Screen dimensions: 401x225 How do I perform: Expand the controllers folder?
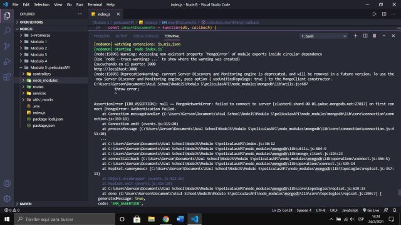(x=51, y=74)
